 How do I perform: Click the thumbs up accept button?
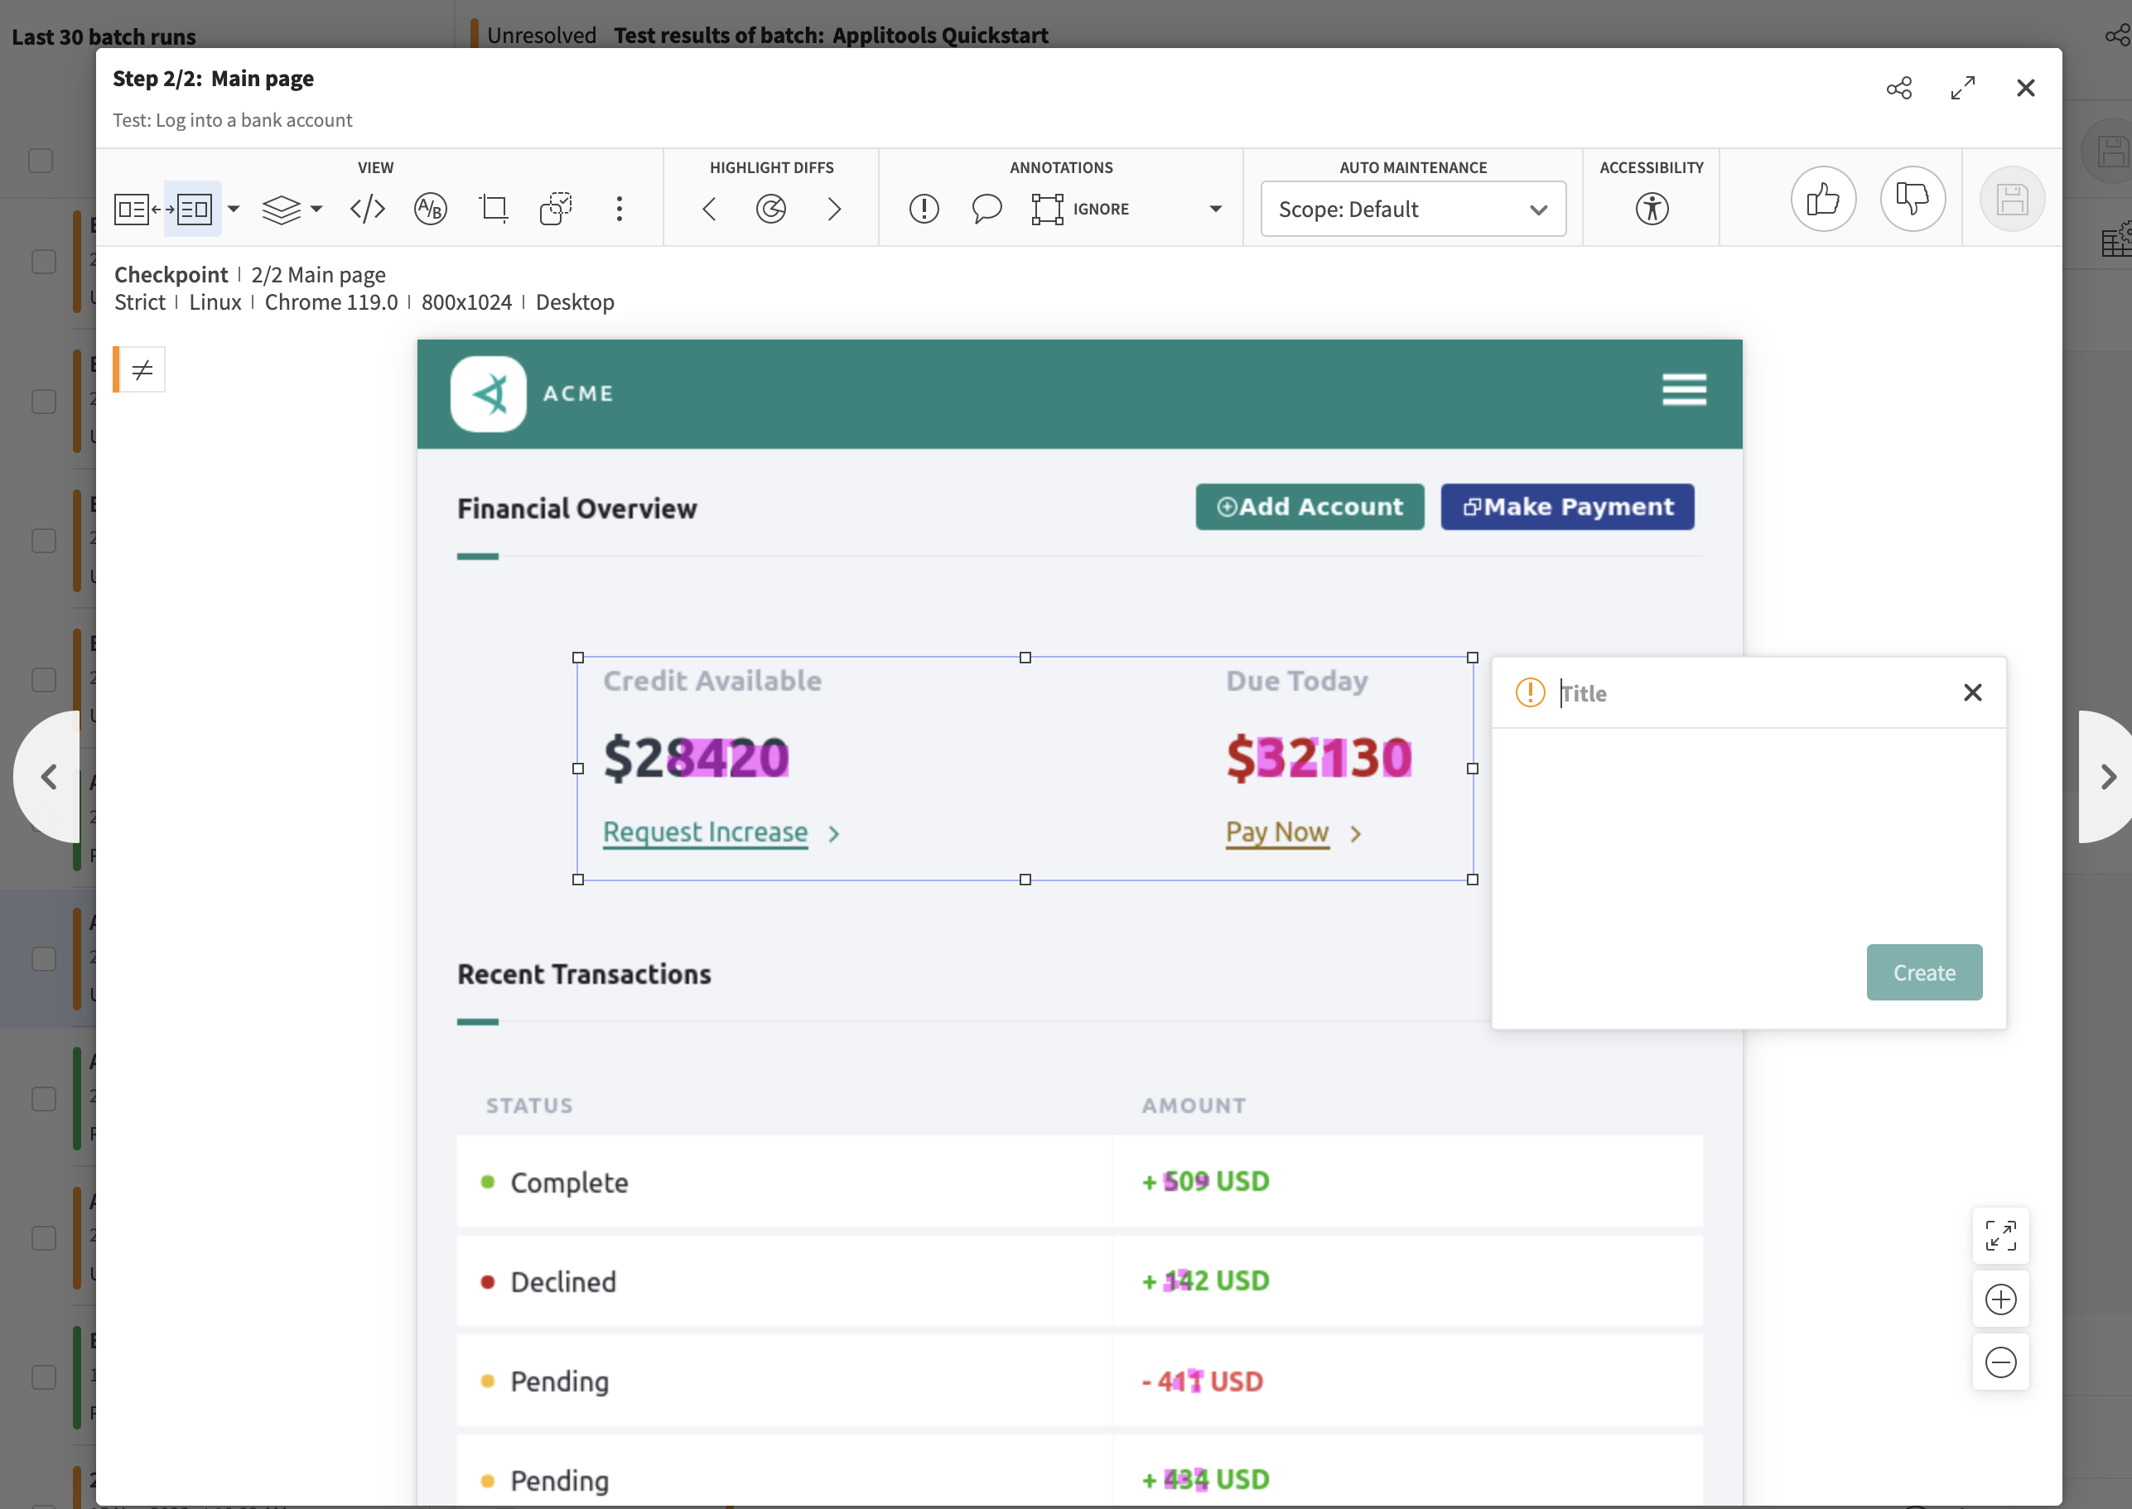(x=1822, y=200)
